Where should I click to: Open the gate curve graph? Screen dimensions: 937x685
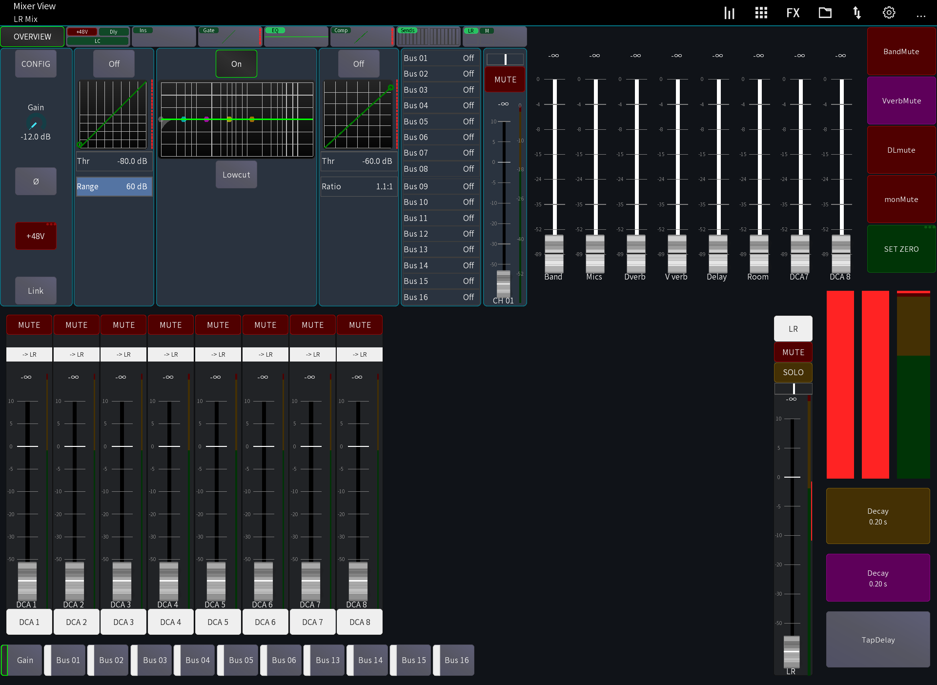pos(113,114)
